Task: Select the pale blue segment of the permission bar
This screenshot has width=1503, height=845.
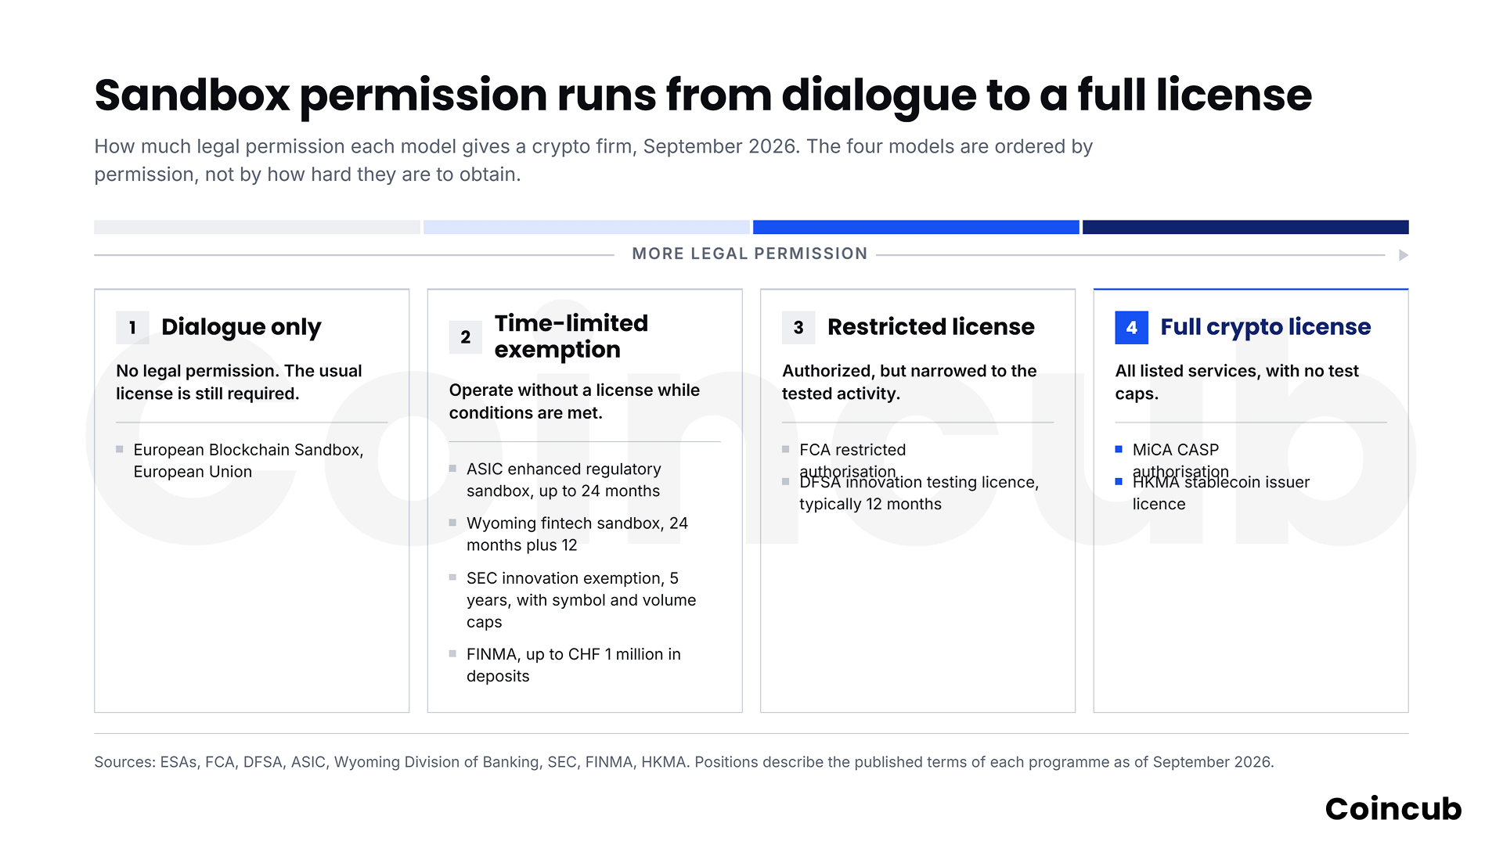Action: coord(586,227)
